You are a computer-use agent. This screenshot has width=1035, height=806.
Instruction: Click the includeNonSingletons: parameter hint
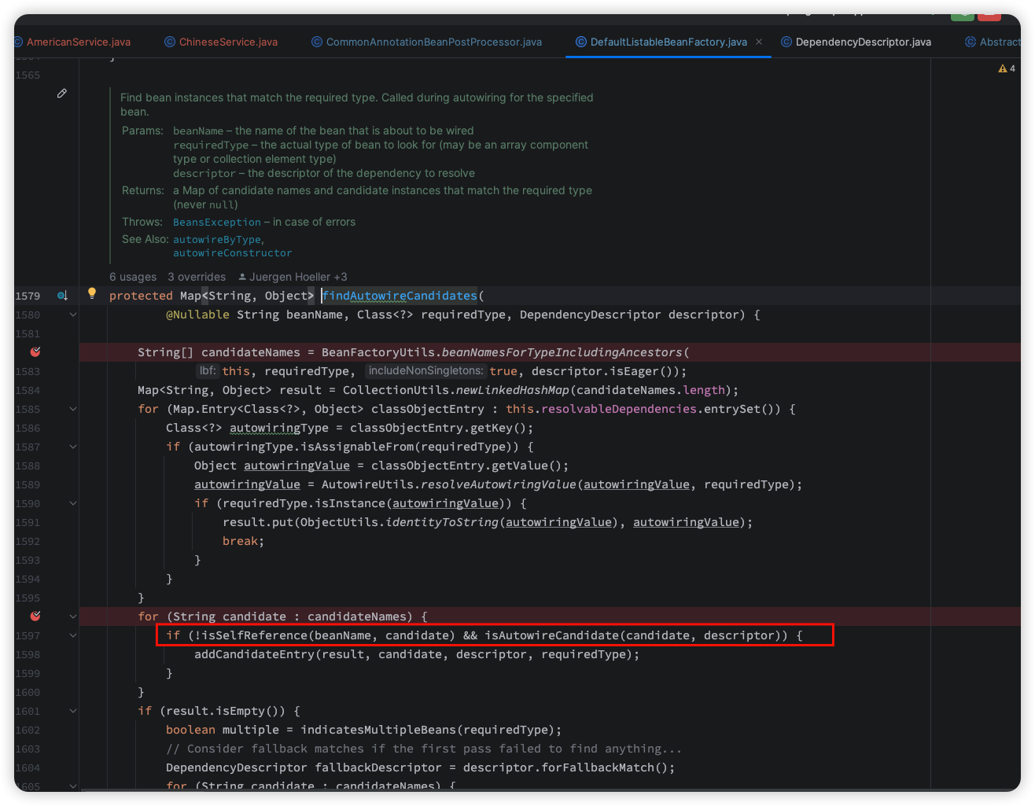(425, 370)
